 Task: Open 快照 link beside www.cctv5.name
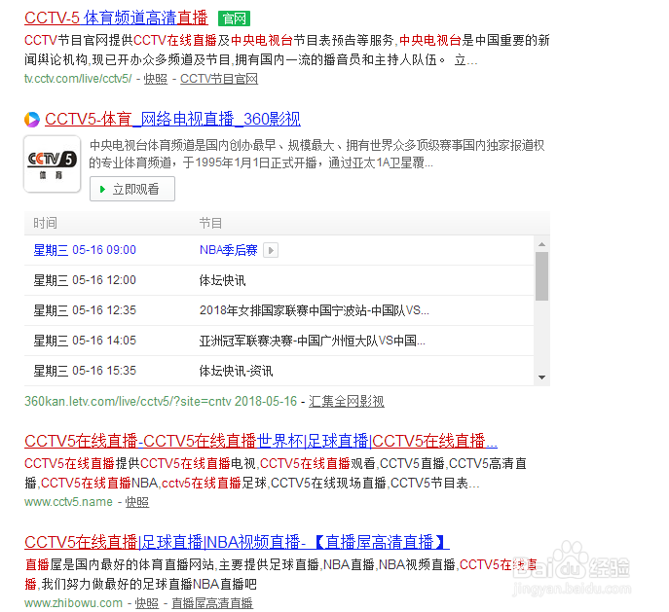(x=137, y=502)
